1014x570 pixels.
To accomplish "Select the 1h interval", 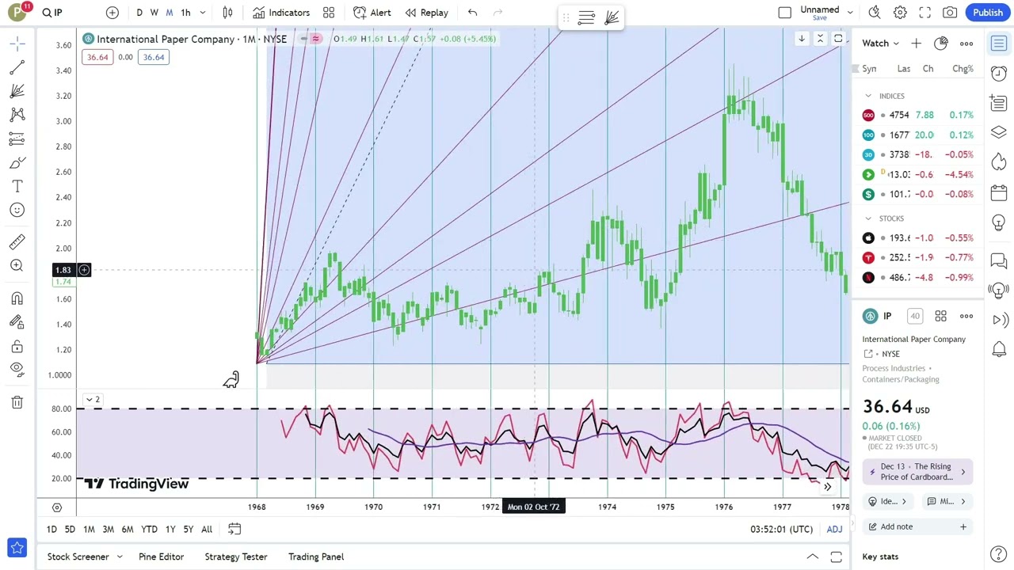I will coord(185,13).
